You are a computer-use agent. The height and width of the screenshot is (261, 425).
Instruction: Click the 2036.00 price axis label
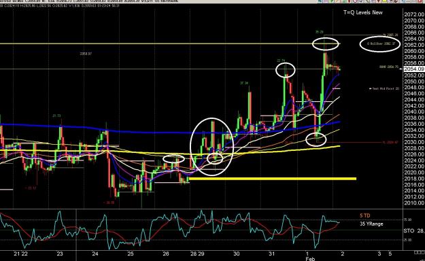click(x=414, y=124)
